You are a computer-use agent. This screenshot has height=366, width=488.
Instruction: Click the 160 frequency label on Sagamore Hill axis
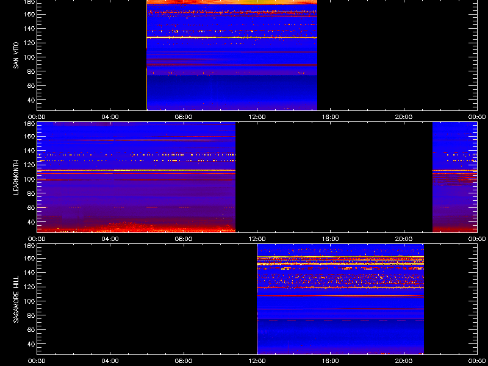click(x=29, y=258)
